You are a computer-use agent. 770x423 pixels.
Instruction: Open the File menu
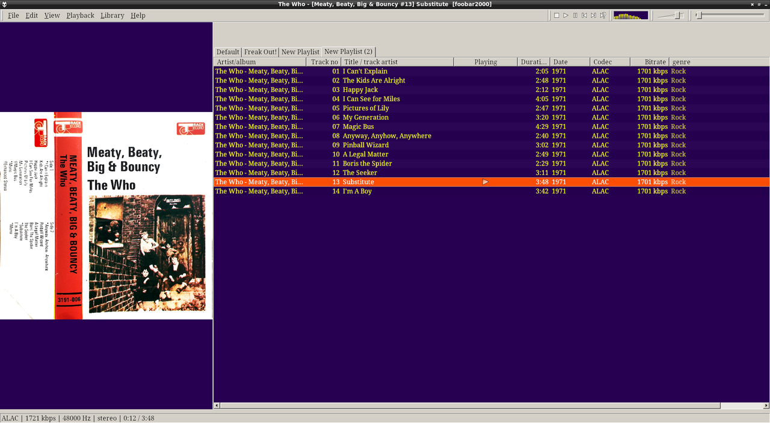pos(13,15)
